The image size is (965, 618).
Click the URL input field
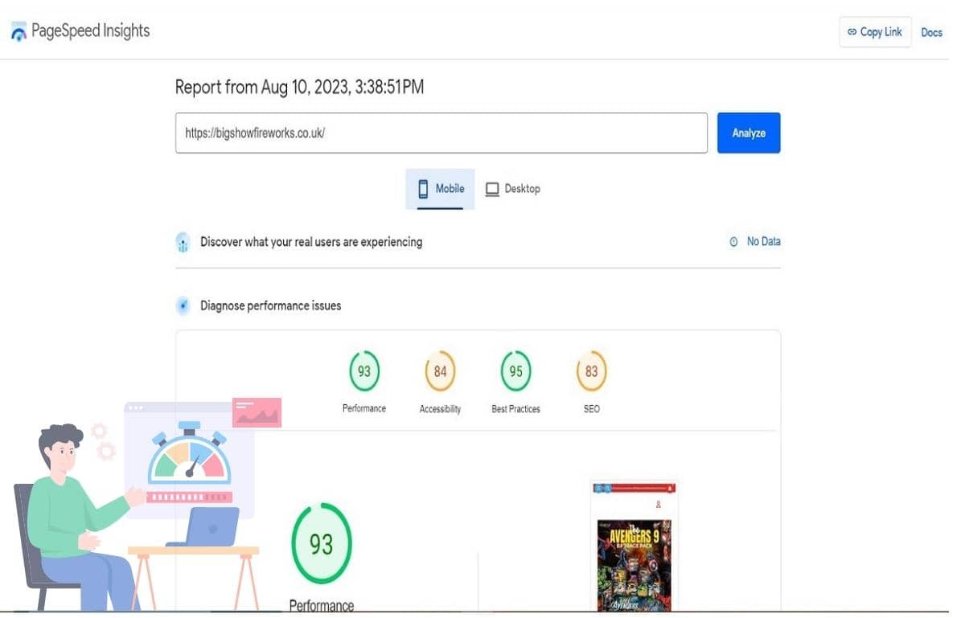pyautogui.click(x=441, y=133)
